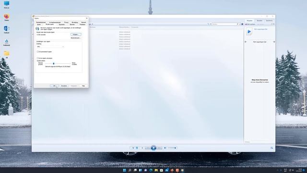Click the blue Play button in player controls
This screenshot has width=307, height=173.
coord(153,148)
